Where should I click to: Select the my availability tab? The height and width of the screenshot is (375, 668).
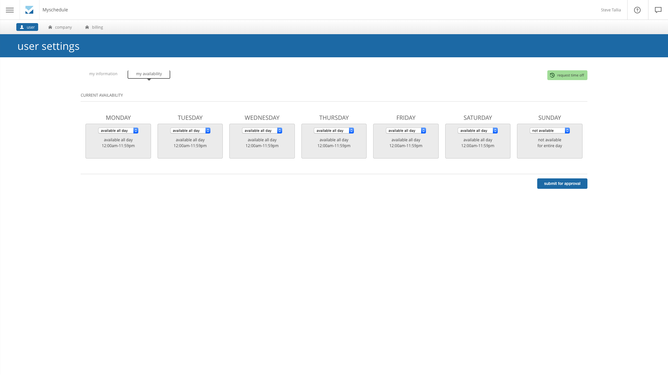click(x=149, y=74)
